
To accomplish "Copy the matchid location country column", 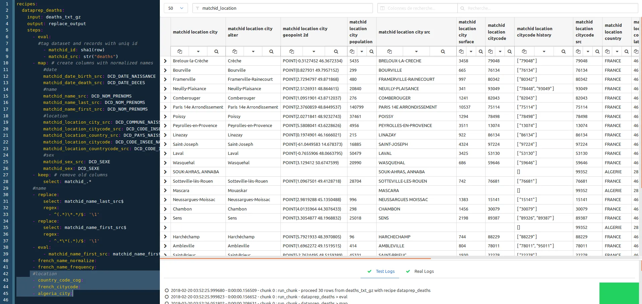I will click(606, 51).
